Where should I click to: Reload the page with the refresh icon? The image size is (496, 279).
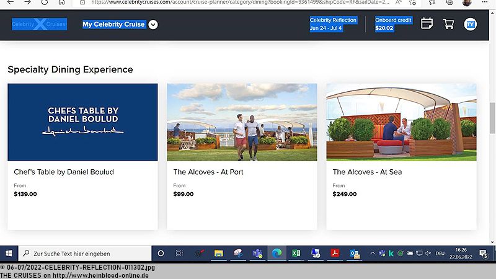point(45,2)
